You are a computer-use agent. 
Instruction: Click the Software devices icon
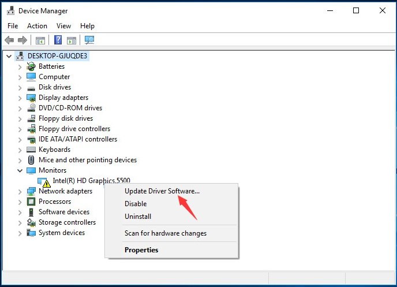coord(31,212)
